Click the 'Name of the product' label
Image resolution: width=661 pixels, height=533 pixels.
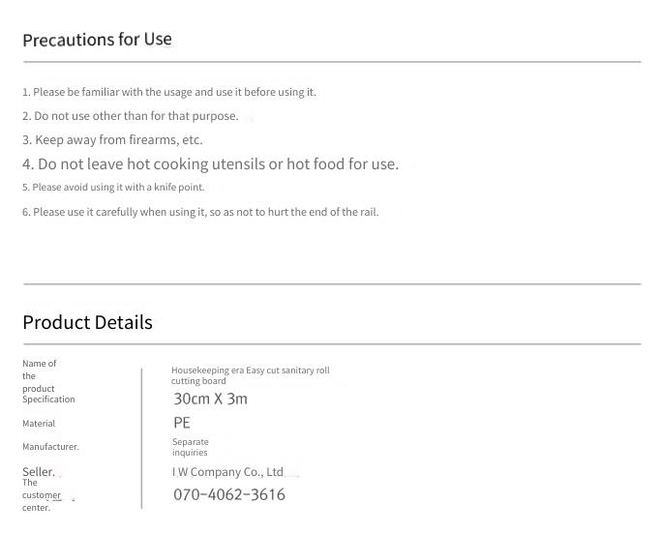[x=40, y=376]
